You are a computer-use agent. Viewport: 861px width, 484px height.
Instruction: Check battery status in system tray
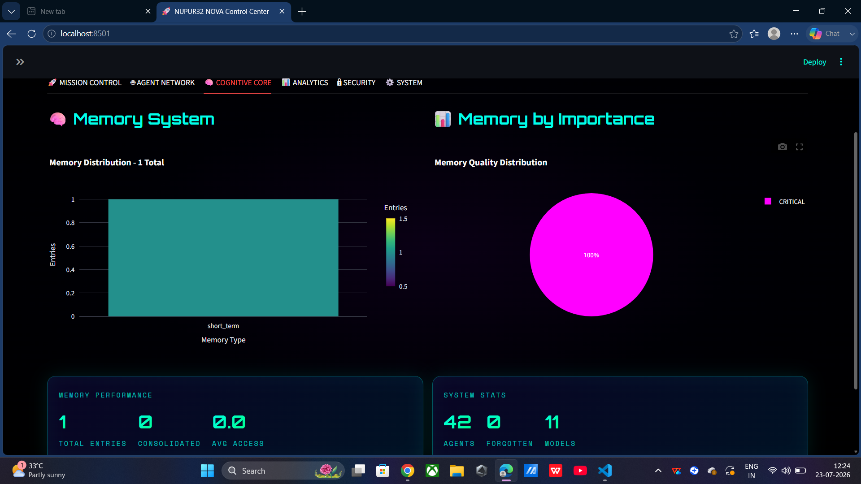tap(800, 471)
